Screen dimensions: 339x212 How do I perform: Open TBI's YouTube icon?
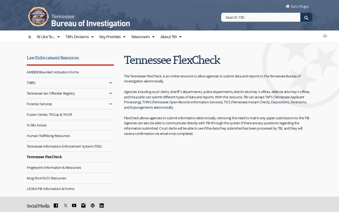(x=74, y=205)
